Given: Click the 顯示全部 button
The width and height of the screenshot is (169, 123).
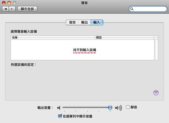Looking at the screenshot, I should pos(27,9).
